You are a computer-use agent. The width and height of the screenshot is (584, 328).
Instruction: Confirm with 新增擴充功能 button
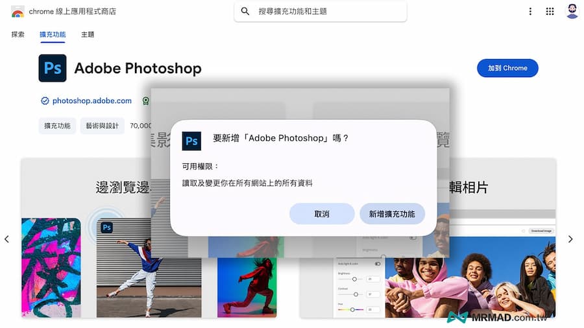[x=392, y=214]
